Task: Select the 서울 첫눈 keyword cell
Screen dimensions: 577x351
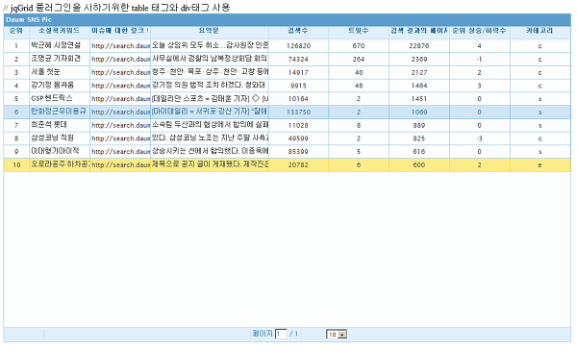Action: pos(60,72)
